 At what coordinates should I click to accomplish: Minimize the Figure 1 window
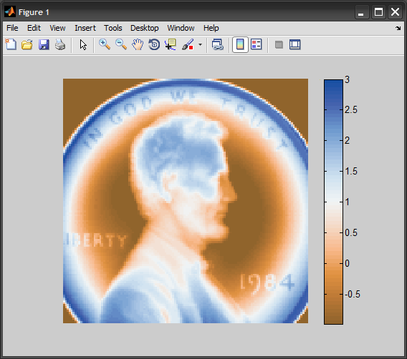362,12
